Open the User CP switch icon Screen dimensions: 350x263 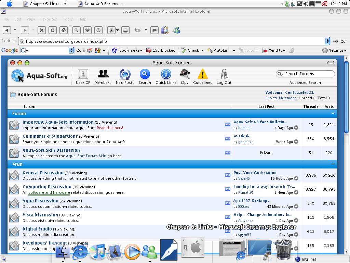(x=83, y=74)
